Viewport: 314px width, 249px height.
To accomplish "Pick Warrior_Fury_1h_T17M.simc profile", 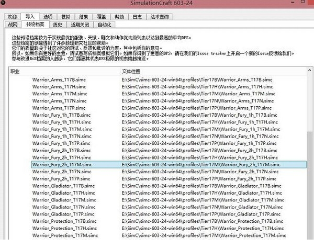I will coord(62,129).
